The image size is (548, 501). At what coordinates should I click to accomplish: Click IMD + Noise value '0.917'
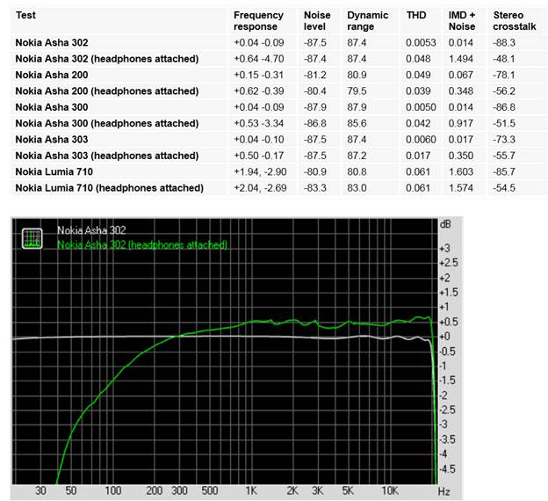(461, 123)
